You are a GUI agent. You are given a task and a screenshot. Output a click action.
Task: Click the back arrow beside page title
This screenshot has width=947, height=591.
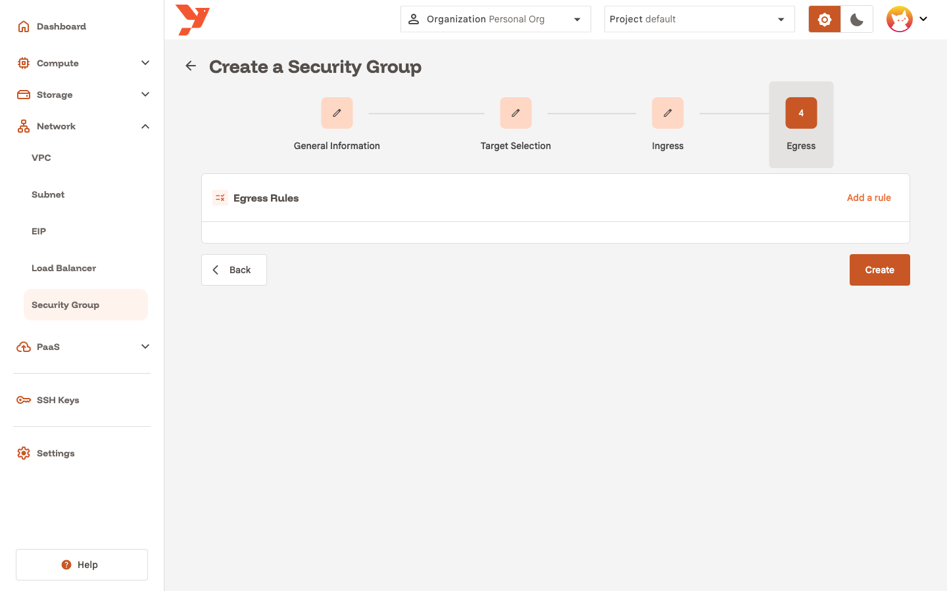[x=191, y=66]
